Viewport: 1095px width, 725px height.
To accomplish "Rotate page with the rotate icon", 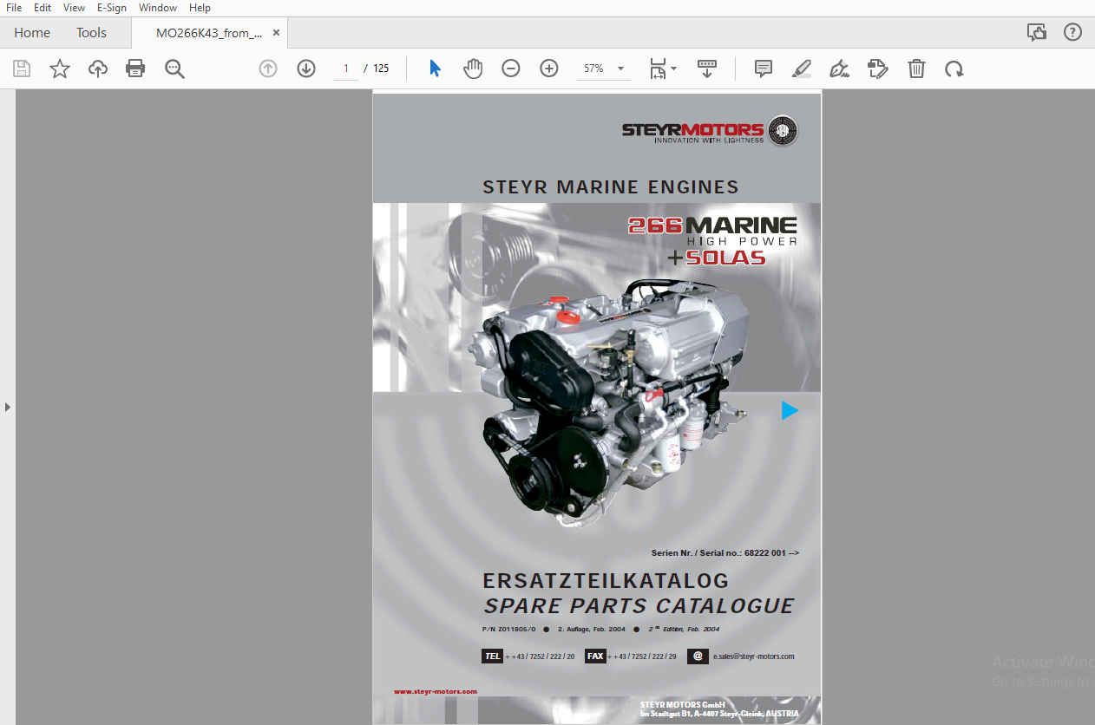I will (x=954, y=69).
